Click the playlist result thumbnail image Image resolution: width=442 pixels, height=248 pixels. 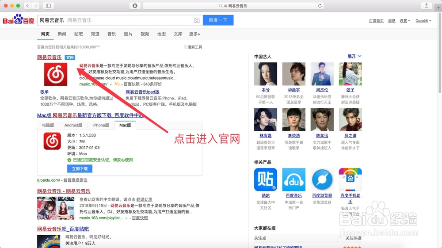click(x=56, y=208)
